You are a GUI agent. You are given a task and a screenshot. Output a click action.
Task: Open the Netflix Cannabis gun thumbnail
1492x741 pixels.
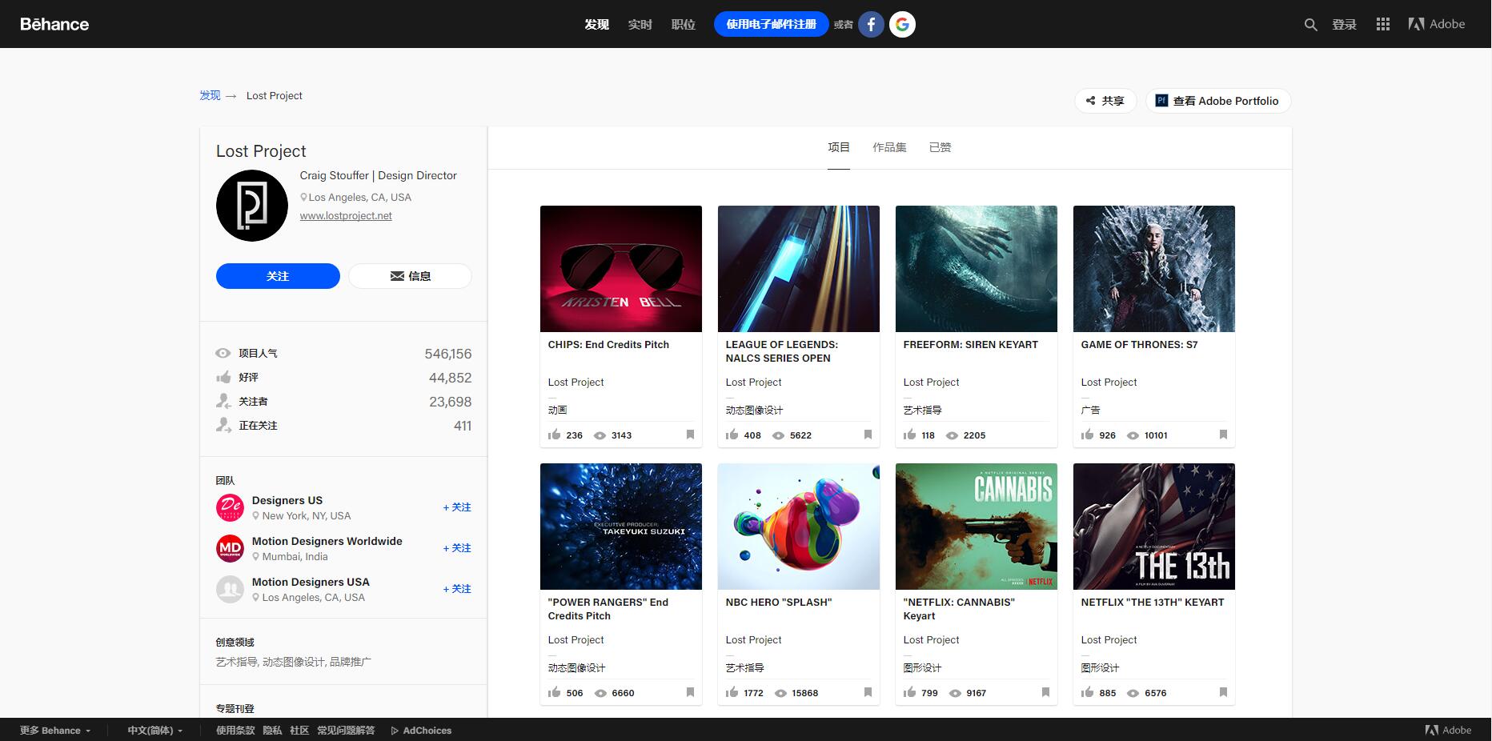pos(977,527)
